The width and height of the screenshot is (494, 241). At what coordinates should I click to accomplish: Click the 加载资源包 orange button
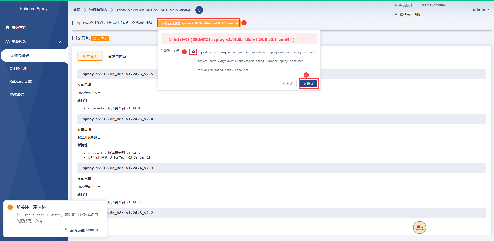coord(199,23)
